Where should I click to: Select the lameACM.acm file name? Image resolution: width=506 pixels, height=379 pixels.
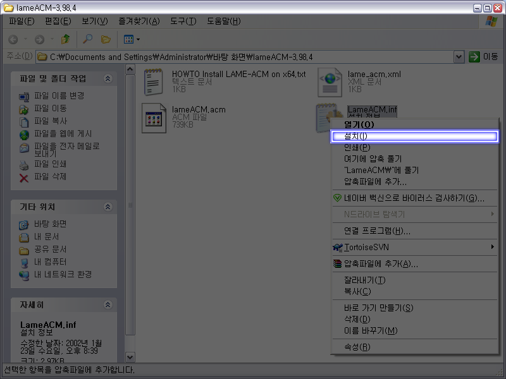(x=199, y=110)
